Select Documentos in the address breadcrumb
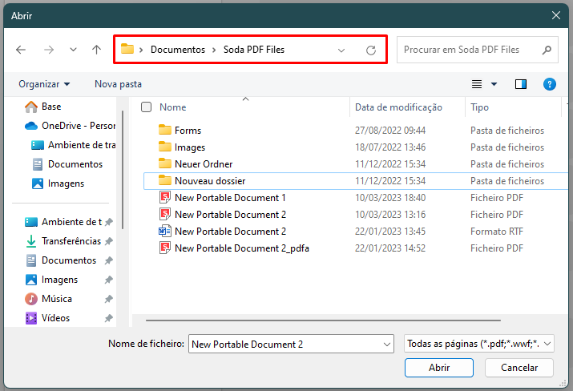573x391 pixels. 178,50
